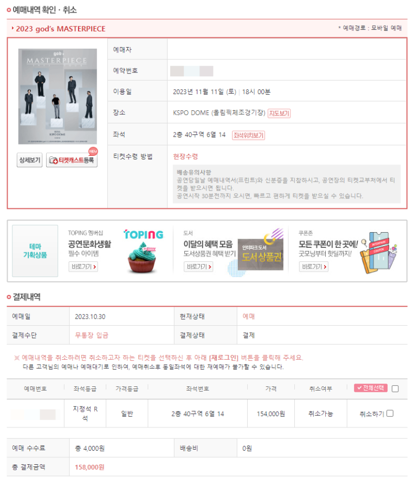
Task: Tick the 취소하기 checkbox for the ticket
Action: coord(390,413)
